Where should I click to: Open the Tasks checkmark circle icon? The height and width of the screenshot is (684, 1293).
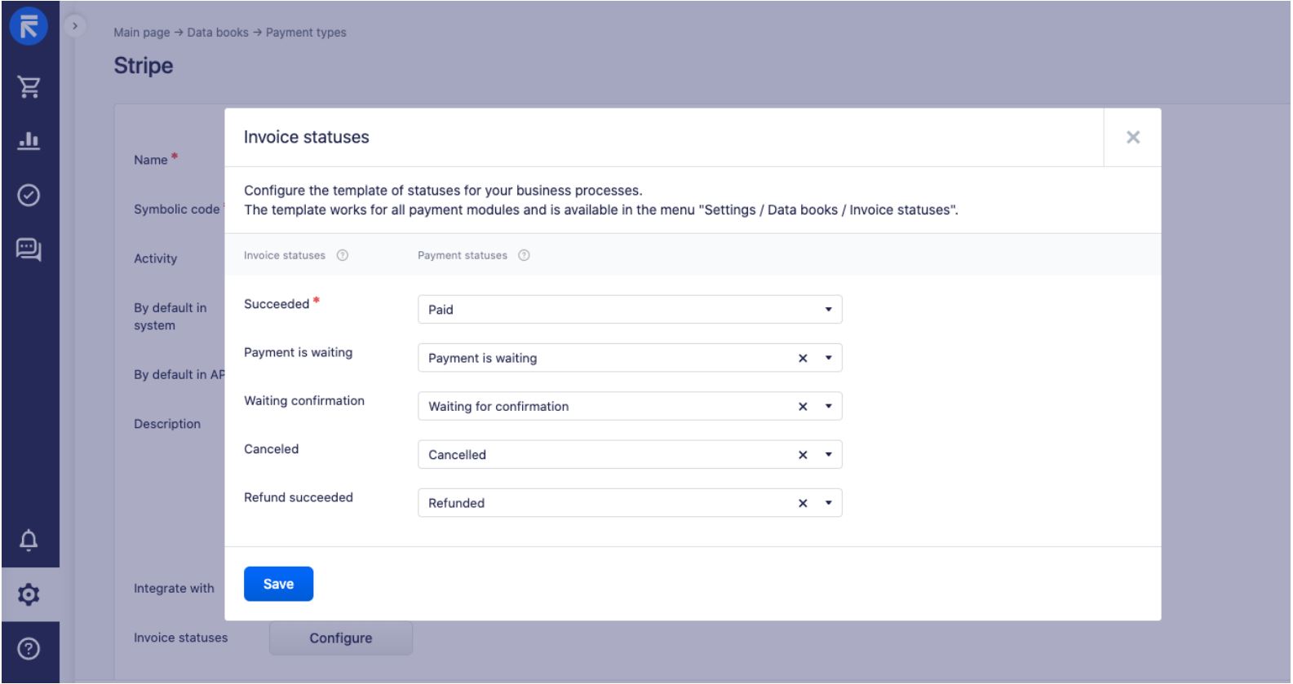point(29,195)
